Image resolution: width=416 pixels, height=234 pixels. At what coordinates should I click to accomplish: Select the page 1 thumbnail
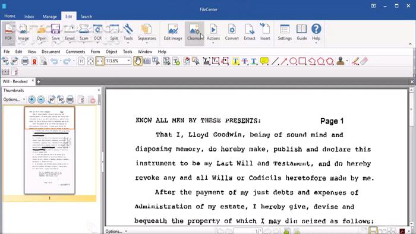tap(49, 150)
